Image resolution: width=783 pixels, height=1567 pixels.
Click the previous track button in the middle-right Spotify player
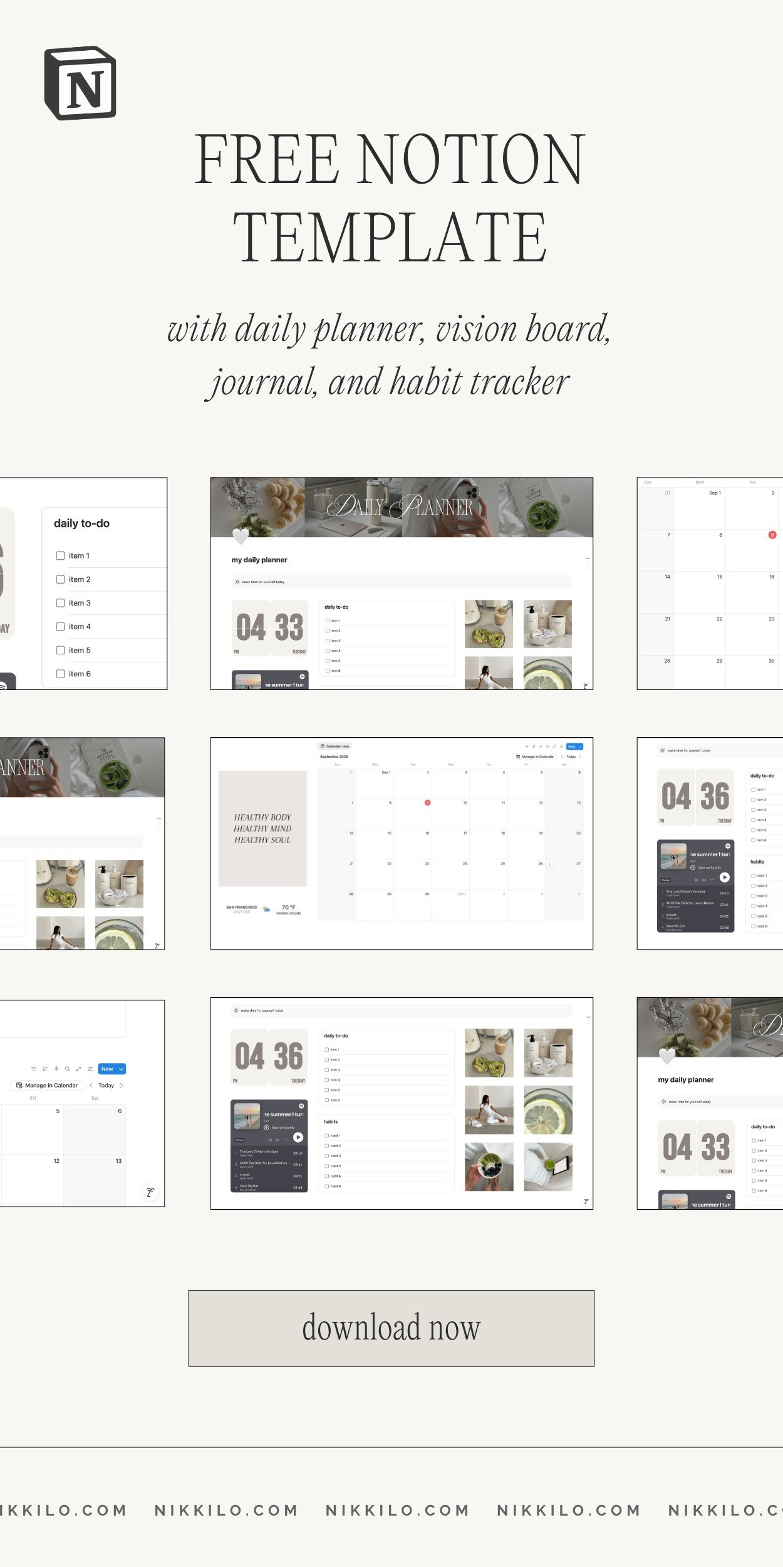pyautogui.click(x=697, y=880)
